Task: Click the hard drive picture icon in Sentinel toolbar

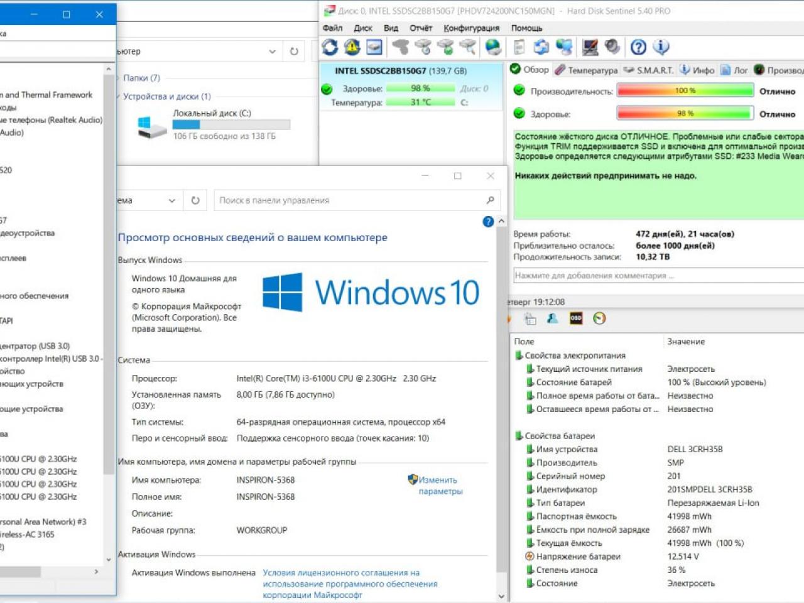Action: click(374, 47)
